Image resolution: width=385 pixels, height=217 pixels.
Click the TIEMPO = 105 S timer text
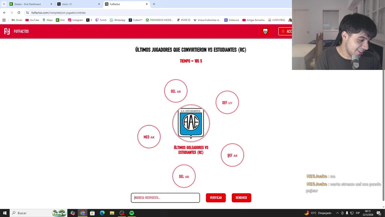coord(191,61)
